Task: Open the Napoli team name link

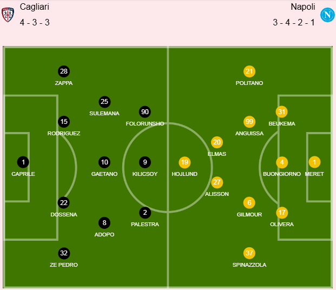Action: click(303, 7)
